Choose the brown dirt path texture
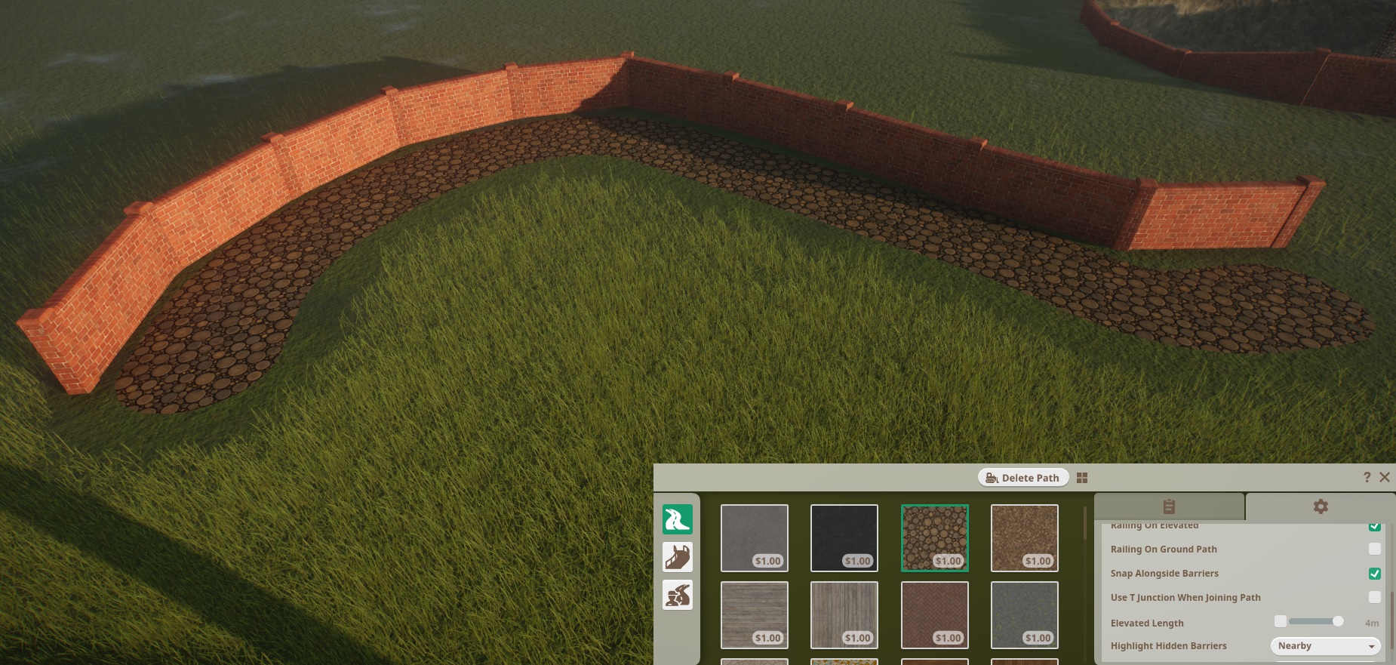 (x=1025, y=538)
